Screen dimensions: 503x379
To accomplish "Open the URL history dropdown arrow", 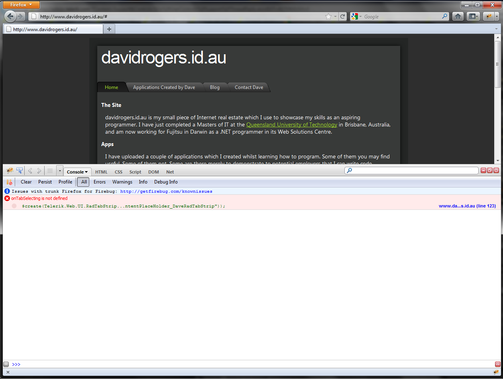I will tap(336, 17).
